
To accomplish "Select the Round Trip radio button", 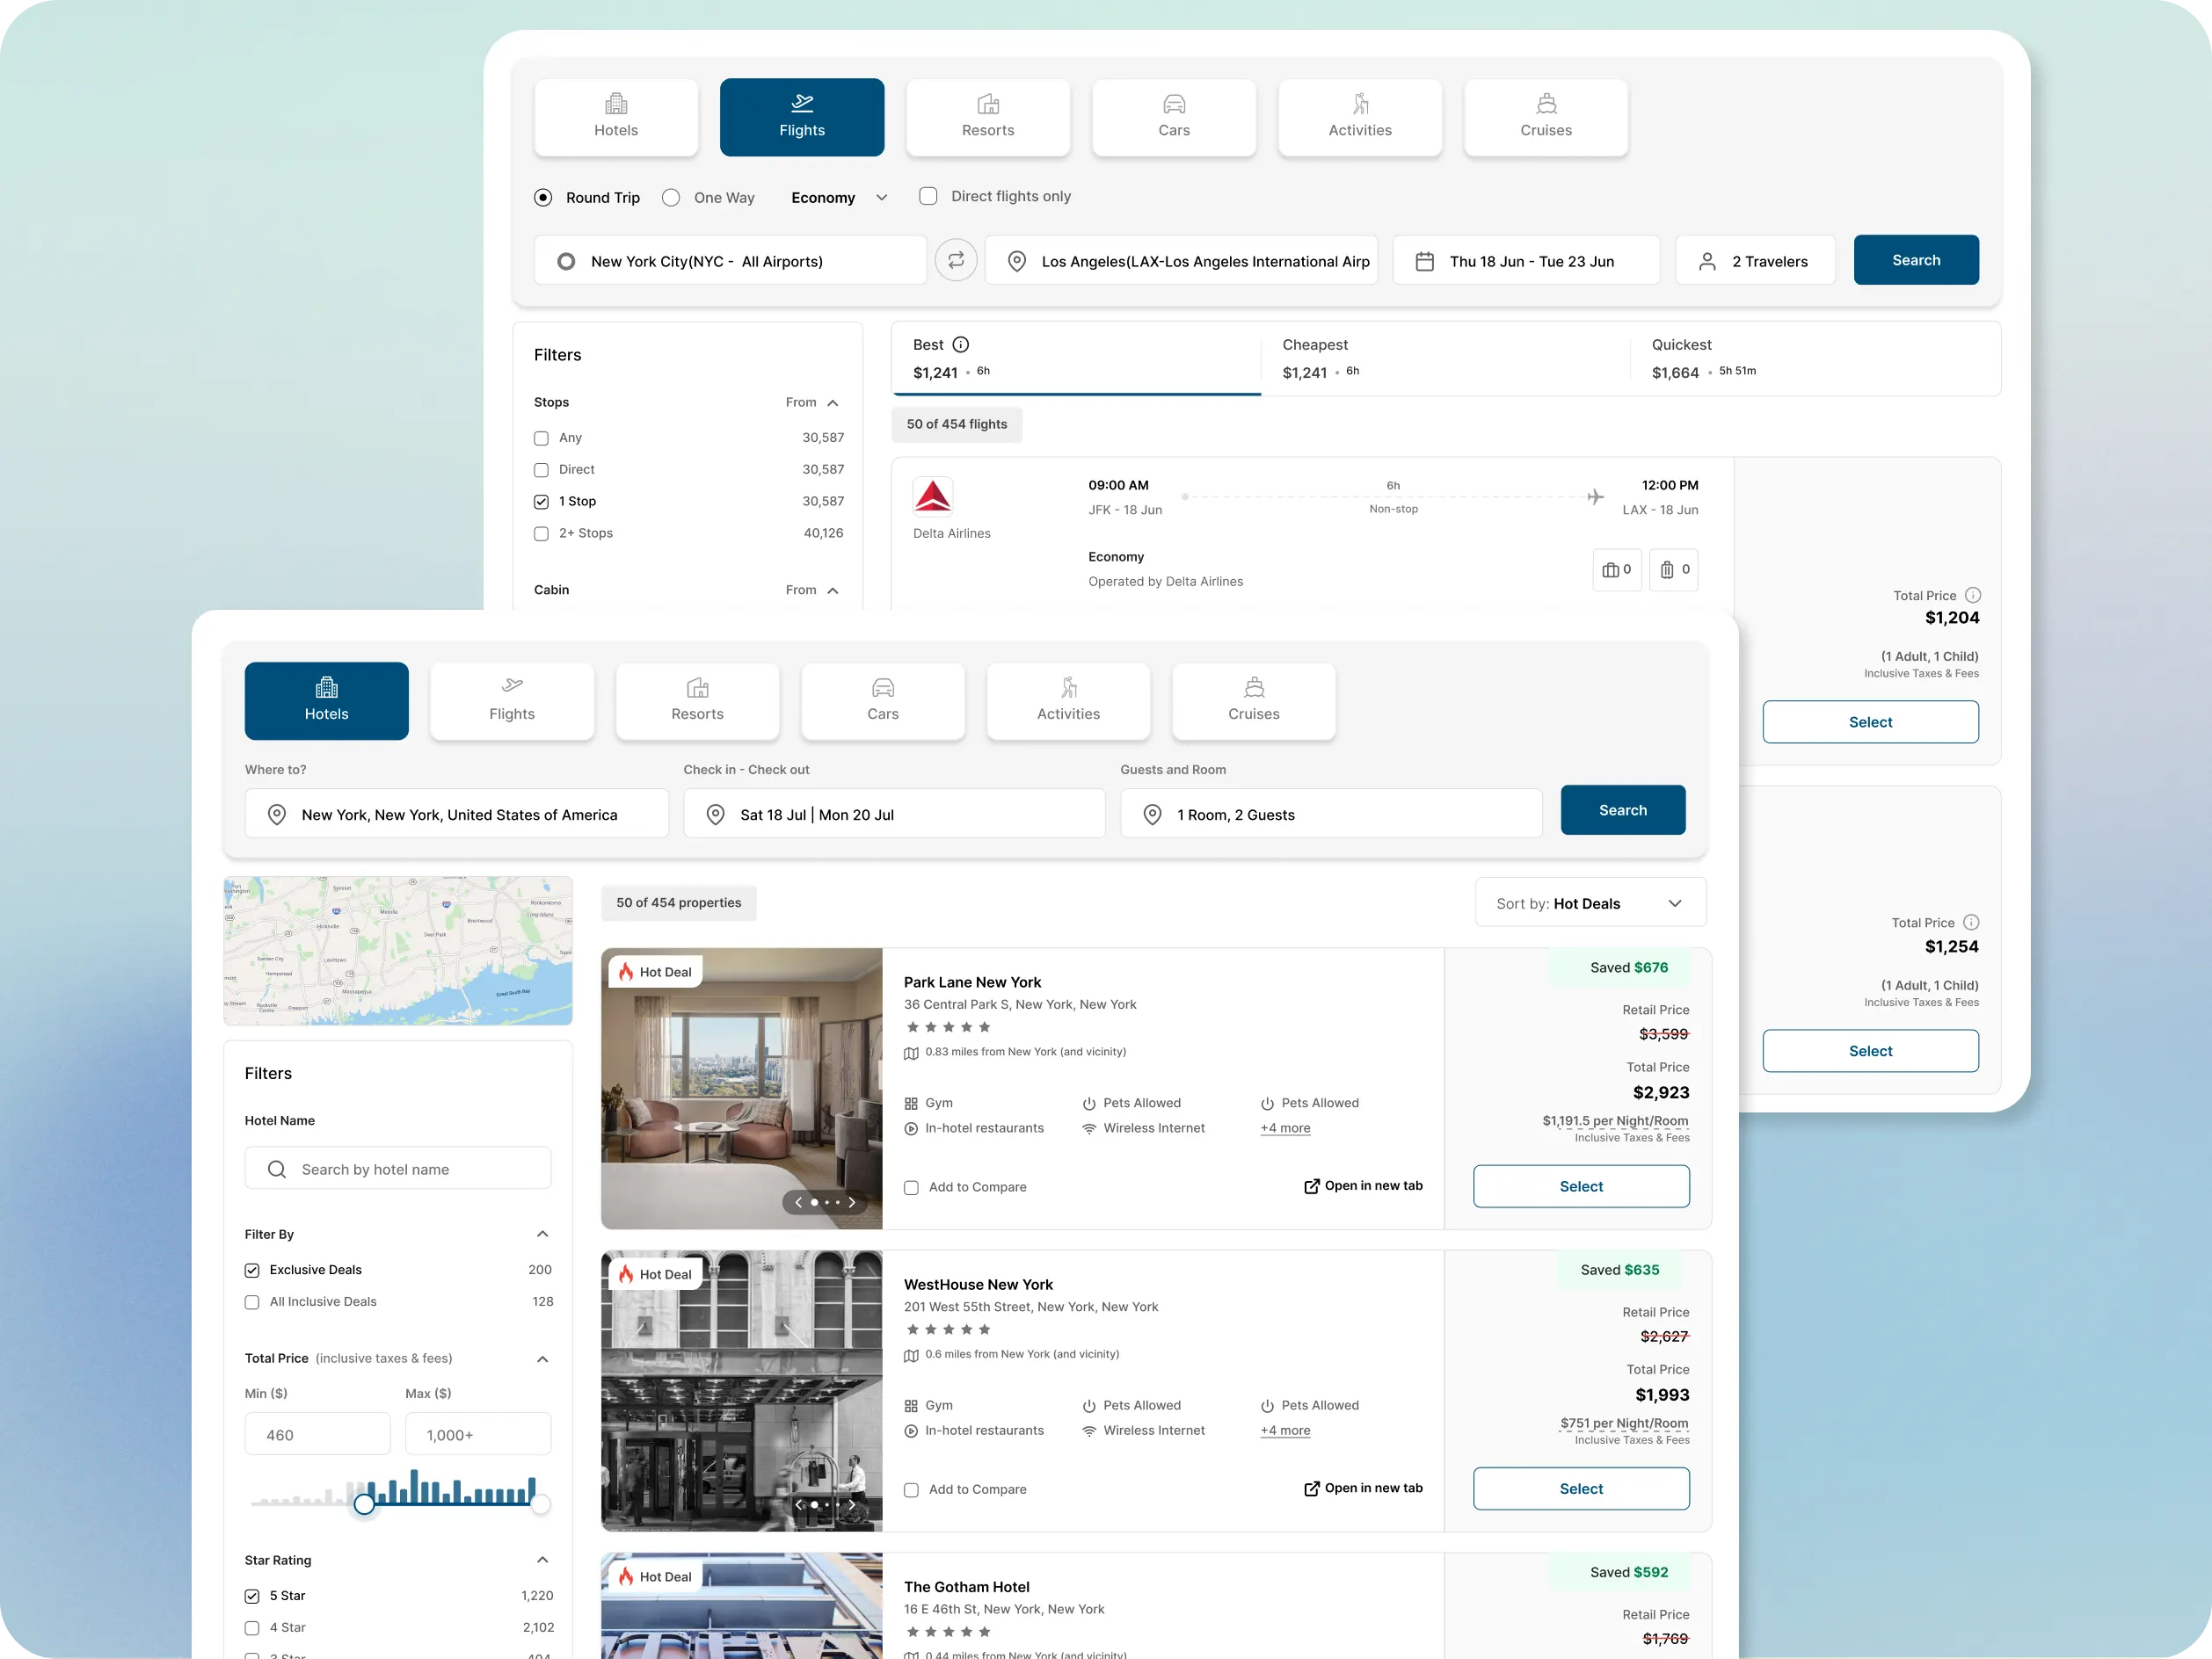I will pos(543,198).
